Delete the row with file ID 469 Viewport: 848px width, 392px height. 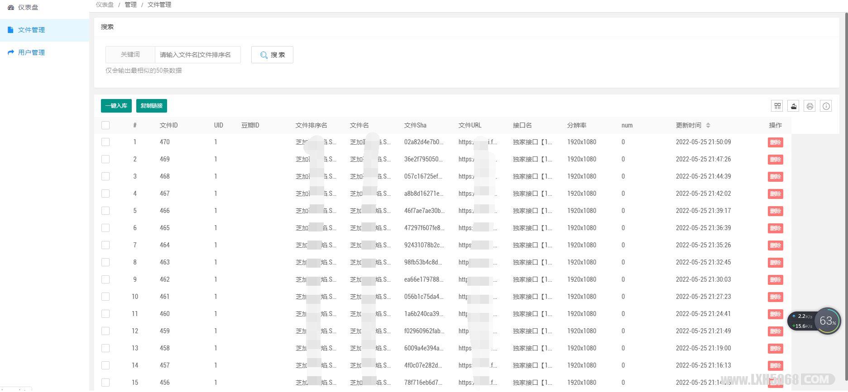[776, 160]
